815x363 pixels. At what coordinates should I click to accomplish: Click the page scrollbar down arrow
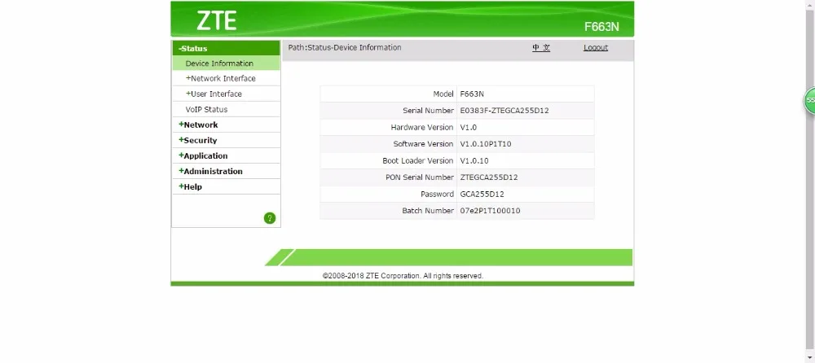[x=810, y=357]
